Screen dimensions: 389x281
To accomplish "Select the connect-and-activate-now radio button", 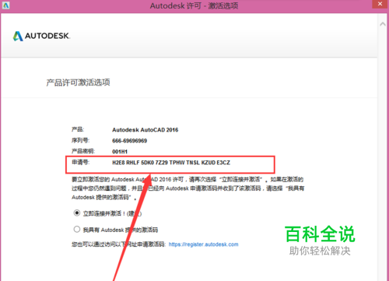I will (x=77, y=213).
